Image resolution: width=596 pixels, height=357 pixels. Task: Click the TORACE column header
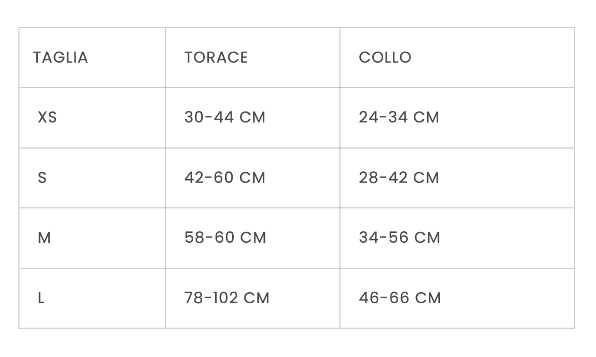[x=216, y=58]
